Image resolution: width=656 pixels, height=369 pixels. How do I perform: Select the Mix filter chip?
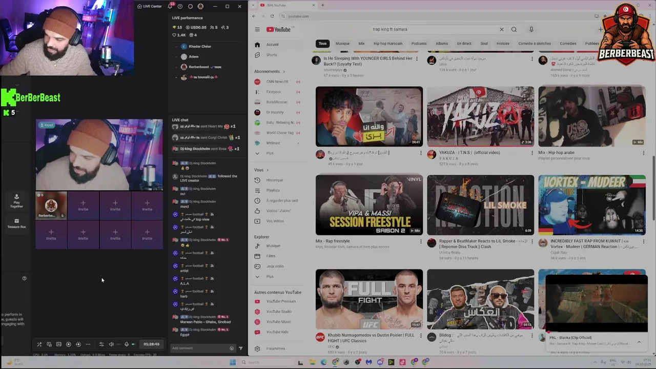point(361,44)
